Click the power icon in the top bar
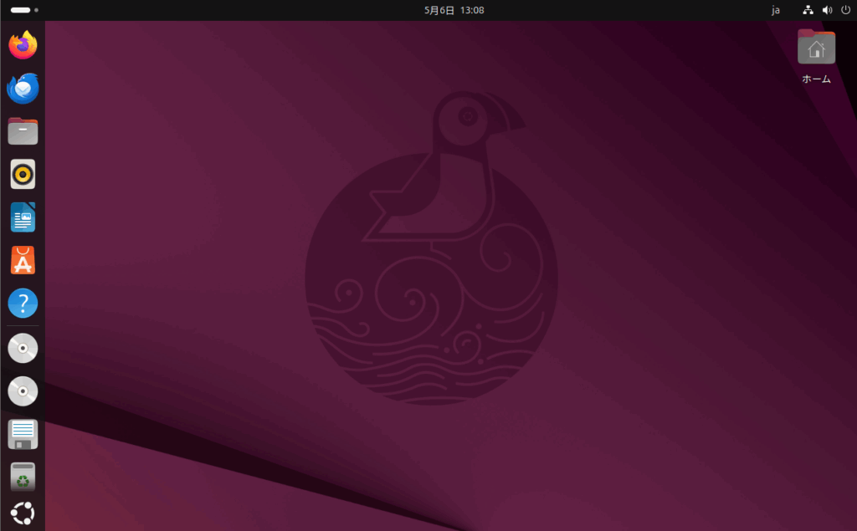Image resolution: width=857 pixels, height=531 pixels. [x=845, y=10]
